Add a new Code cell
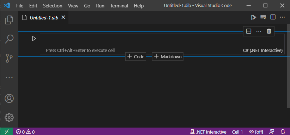 pyautogui.click(x=136, y=57)
